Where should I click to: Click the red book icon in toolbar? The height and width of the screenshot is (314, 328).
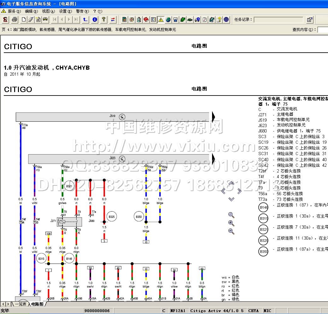(146, 20)
